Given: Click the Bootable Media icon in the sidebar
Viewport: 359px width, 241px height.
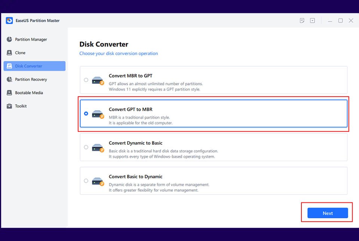Looking at the screenshot, I should [9, 92].
